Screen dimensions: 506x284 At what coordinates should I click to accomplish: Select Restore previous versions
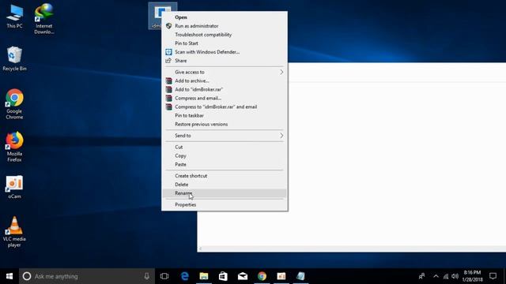(x=224, y=125)
